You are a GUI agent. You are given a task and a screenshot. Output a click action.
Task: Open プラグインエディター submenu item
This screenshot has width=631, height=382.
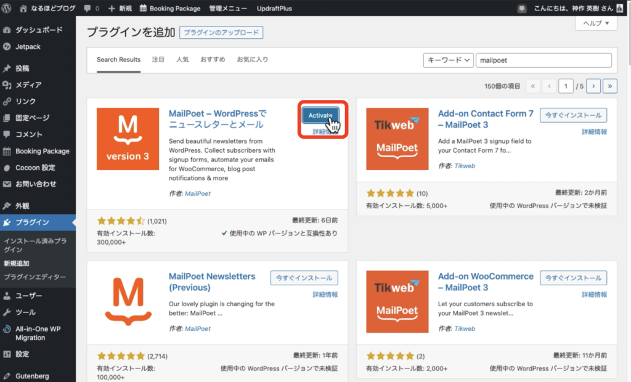(x=35, y=277)
